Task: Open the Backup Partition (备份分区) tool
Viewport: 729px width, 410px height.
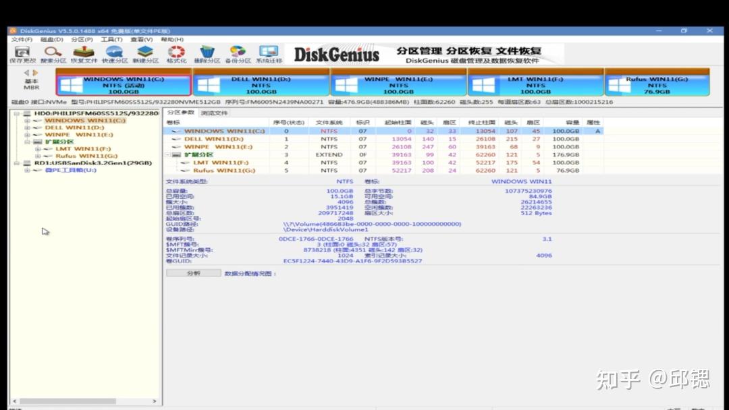Action: pyautogui.click(x=238, y=55)
